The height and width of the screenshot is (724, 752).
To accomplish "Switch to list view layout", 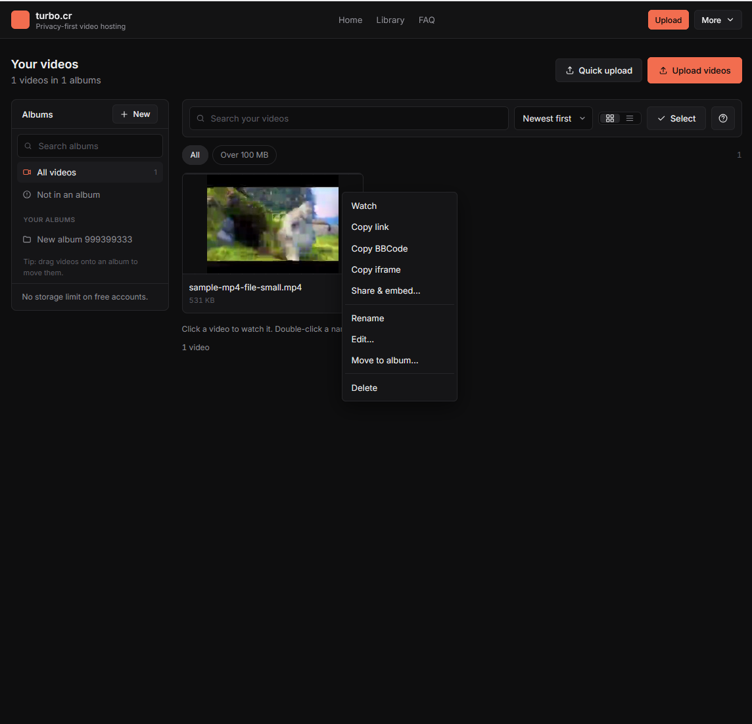I will pos(630,118).
